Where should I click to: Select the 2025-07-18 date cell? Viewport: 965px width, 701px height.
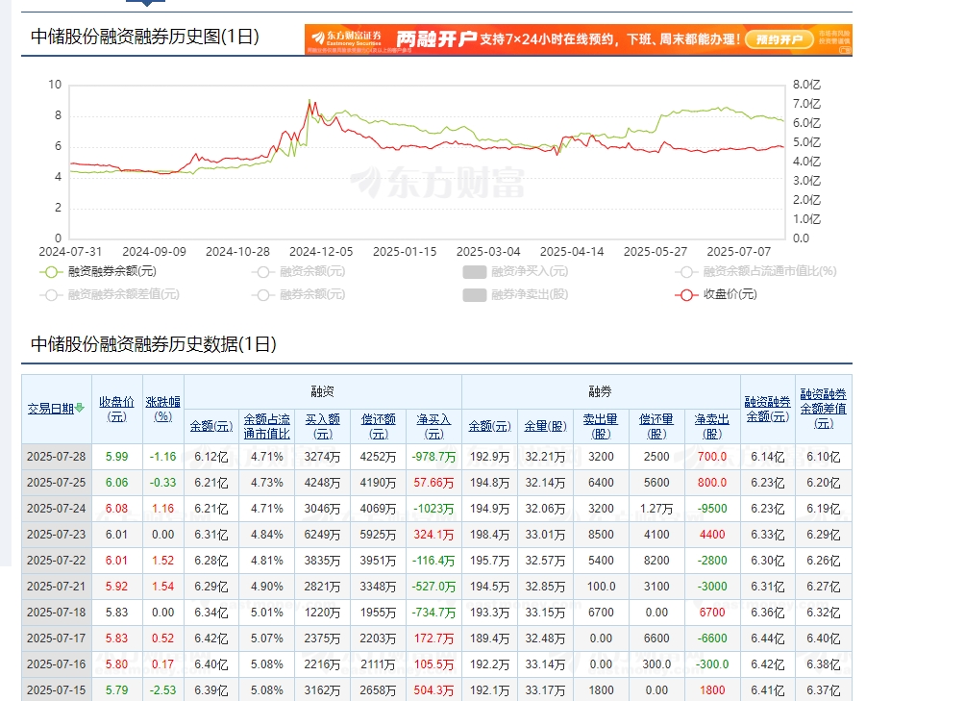[x=57, y=613]
